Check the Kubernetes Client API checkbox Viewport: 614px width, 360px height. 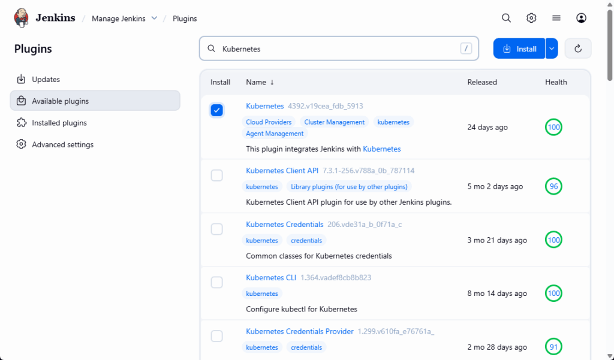[x=217, y=176]
